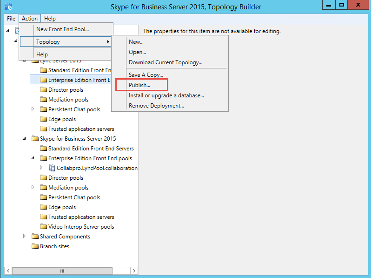371x278 pixels.
Task: Open the File menu
Action: tap(11, 19)
